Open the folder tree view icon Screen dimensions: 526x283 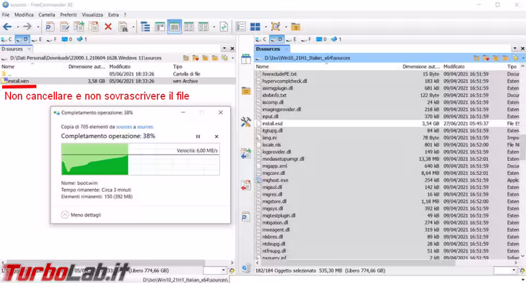(x=145, y=26)
